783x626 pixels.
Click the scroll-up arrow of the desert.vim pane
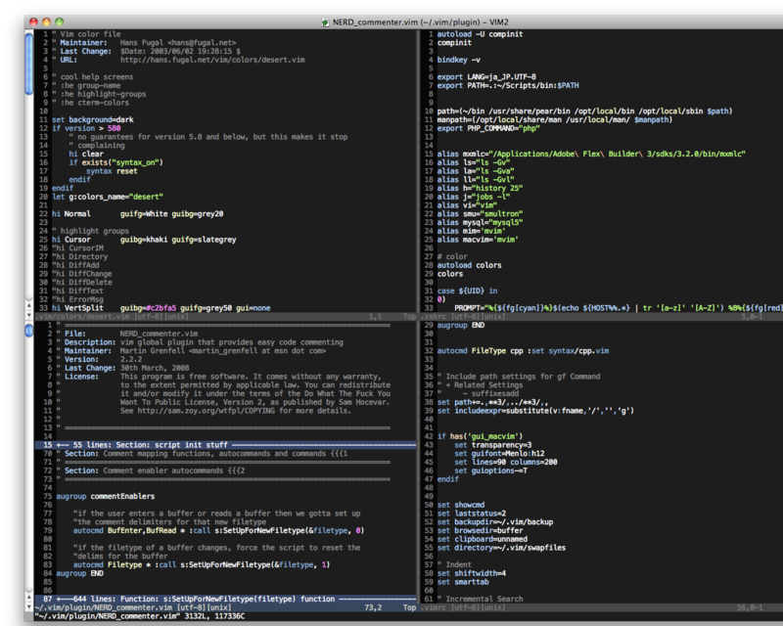tap(29, 305)
